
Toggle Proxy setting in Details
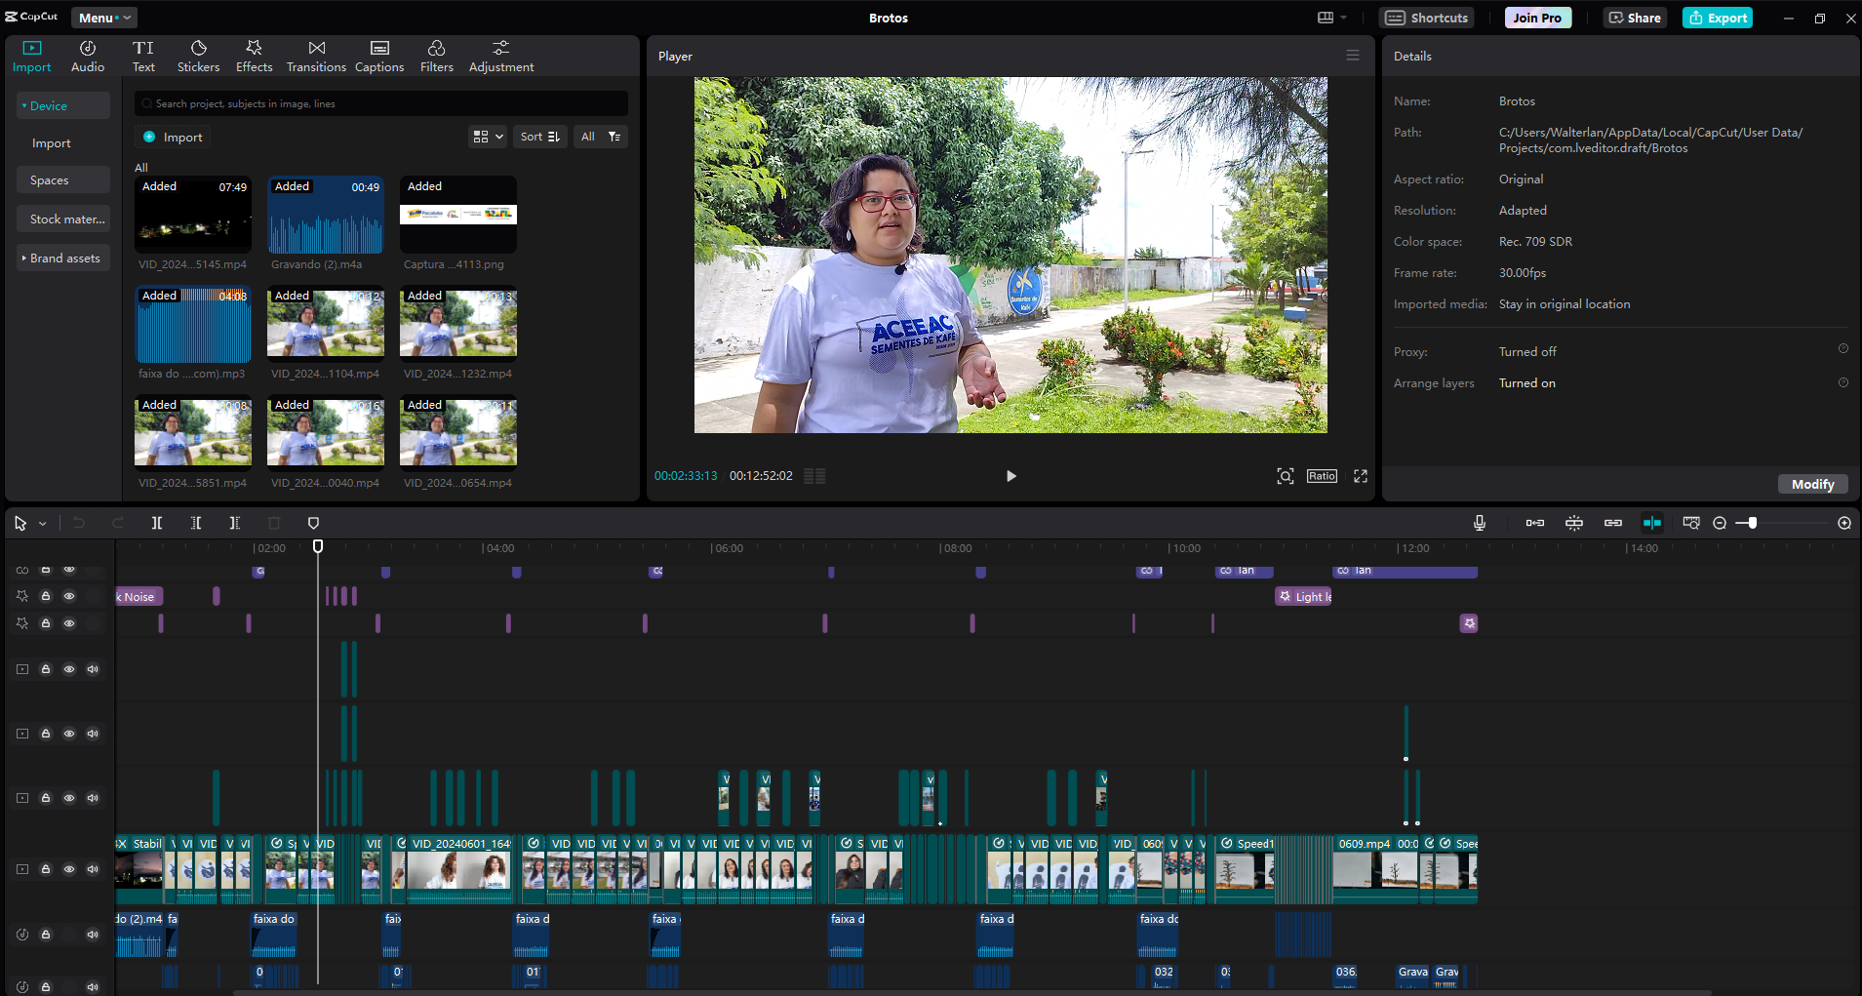pos(1842,349)
